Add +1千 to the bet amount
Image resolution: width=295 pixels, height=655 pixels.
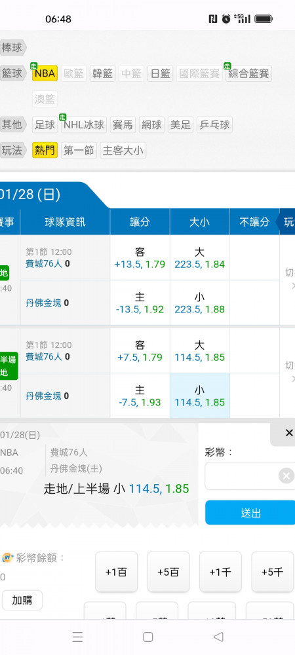pos(220,572)
